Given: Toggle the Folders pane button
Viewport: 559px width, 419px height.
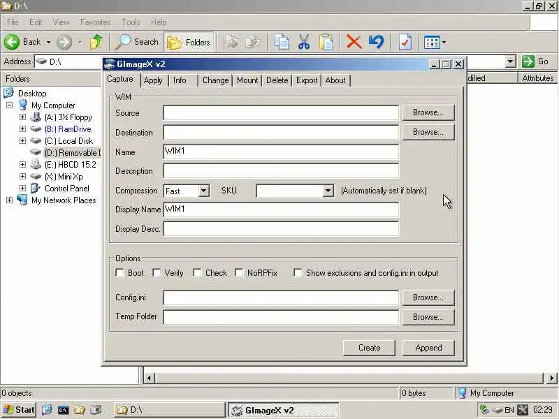Looking at the screenshot, I should [x=189, y=43].
